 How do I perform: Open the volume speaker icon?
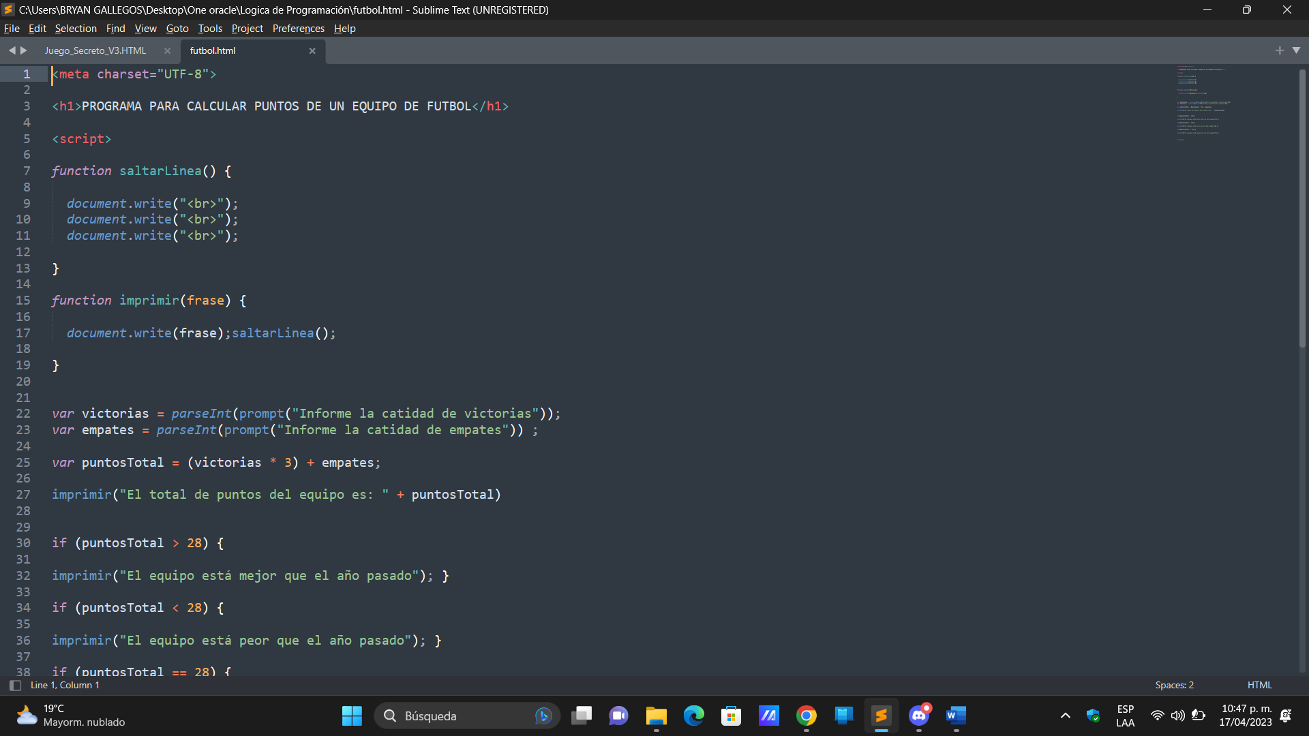(1178, 716)
